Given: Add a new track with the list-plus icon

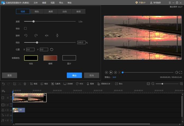Looking at the screenshot, I should click(x=3, y=91).
